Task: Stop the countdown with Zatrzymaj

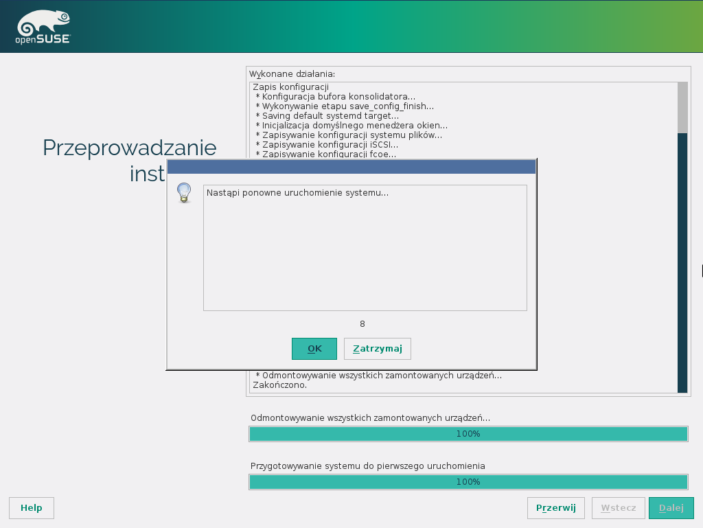Action: 377,348
